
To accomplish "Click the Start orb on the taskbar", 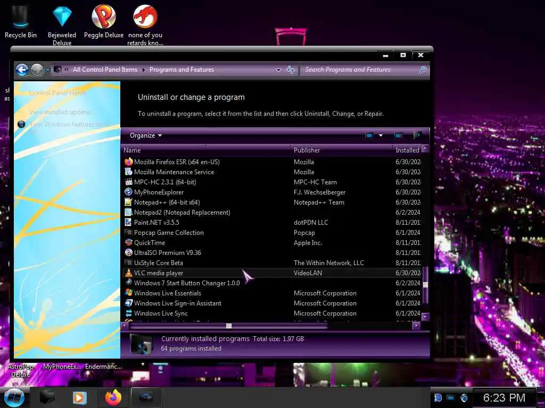I will tap(14, 397).
